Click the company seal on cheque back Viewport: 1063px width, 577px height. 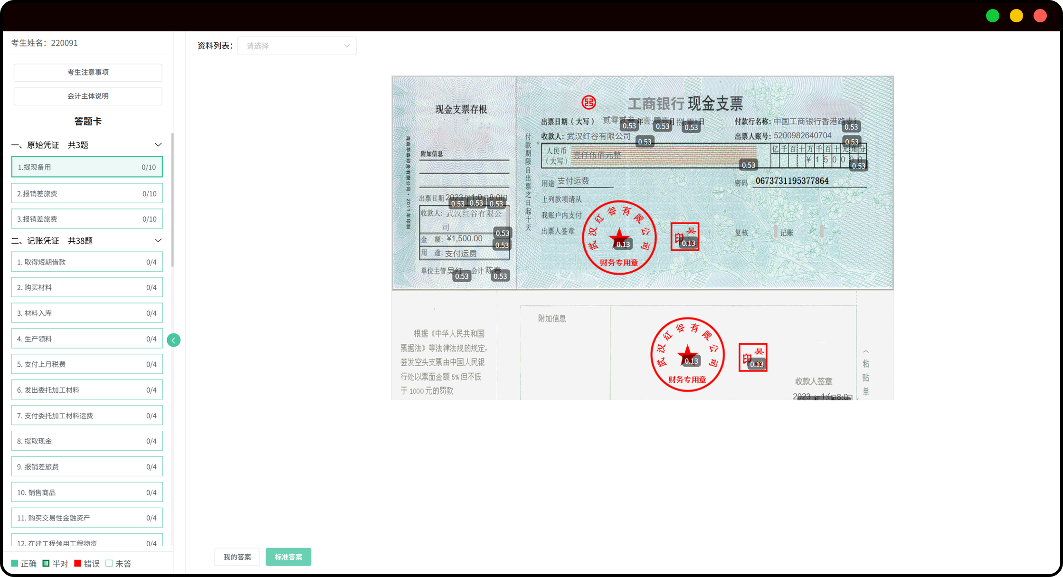[x=687, y=354]
